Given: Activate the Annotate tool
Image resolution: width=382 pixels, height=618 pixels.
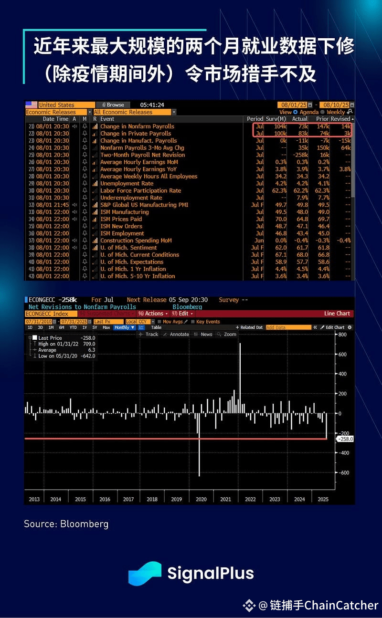Looking at the screenshot, I should (176, 335).
